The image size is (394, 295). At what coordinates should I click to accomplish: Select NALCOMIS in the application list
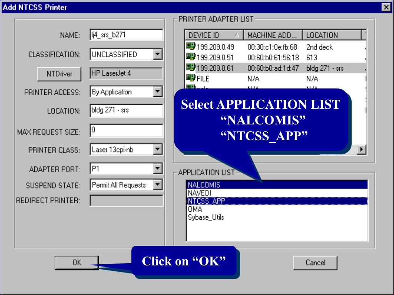click(277, 185)
